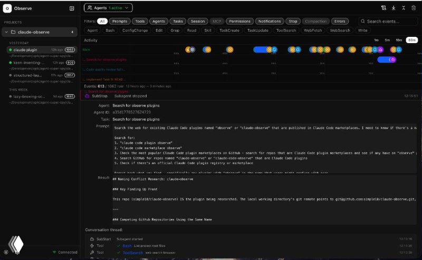
Task: Toggle the Stop filter
Action: [x=293, y=21]
